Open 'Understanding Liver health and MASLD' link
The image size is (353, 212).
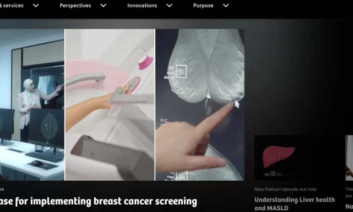pyautogui.click(x=294, y=204)
